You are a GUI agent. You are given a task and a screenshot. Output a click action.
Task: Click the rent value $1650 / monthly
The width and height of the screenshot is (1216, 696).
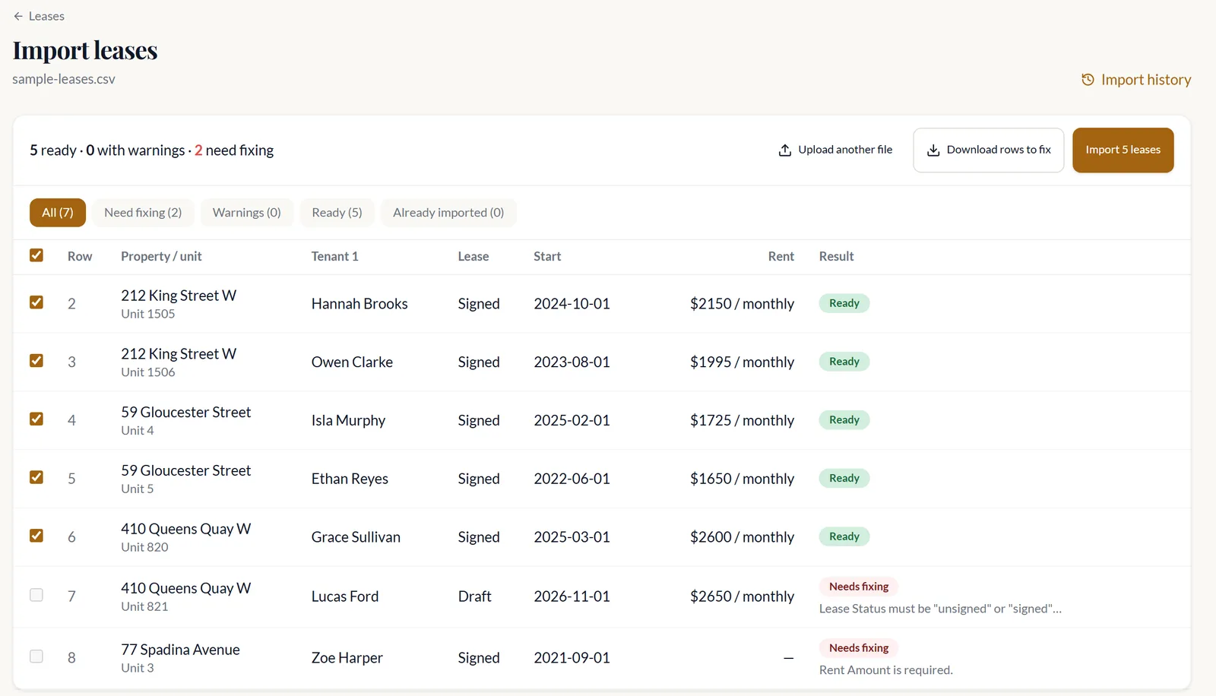pos(742,479)
